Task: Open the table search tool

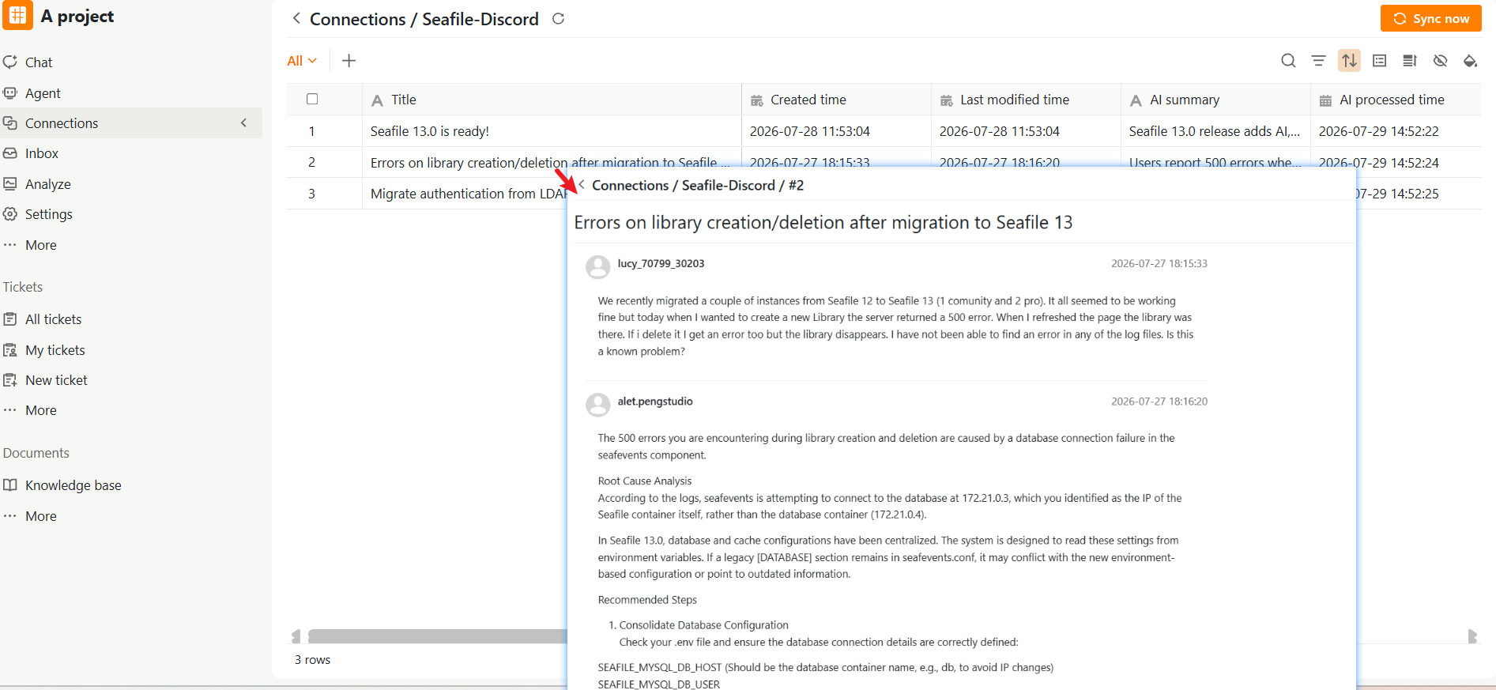Action: tap(1288, 61)
